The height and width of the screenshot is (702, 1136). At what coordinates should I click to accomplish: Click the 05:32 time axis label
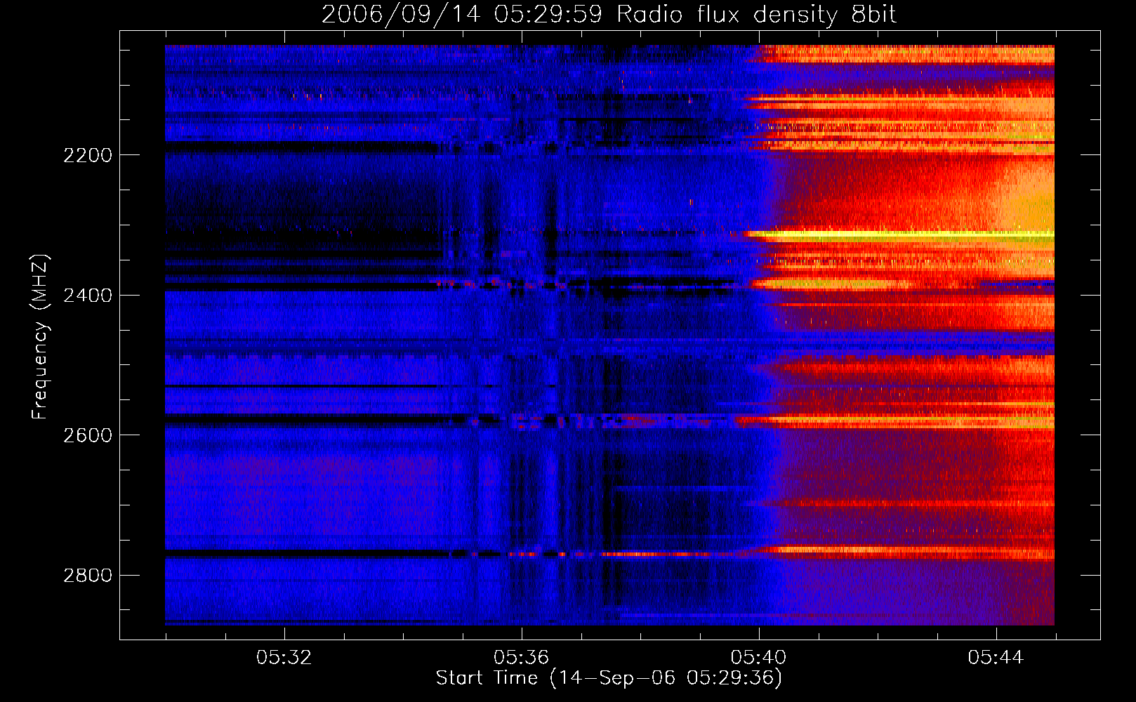pos(284,658)
